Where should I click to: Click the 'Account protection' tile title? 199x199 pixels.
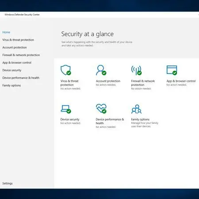pos(108,81)
